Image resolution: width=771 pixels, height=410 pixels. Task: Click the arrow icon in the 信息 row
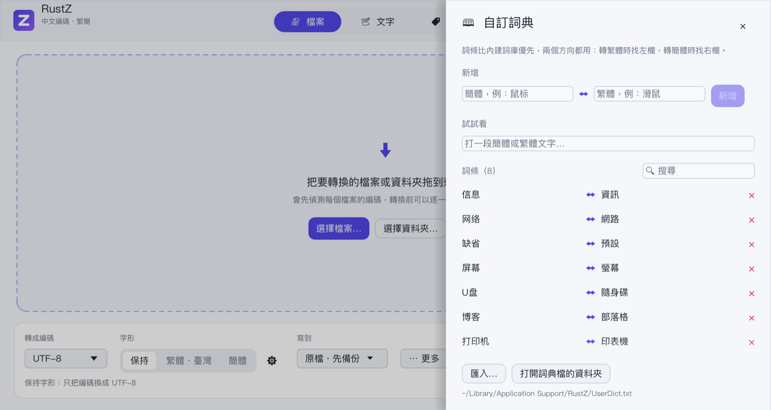[590, 194]
